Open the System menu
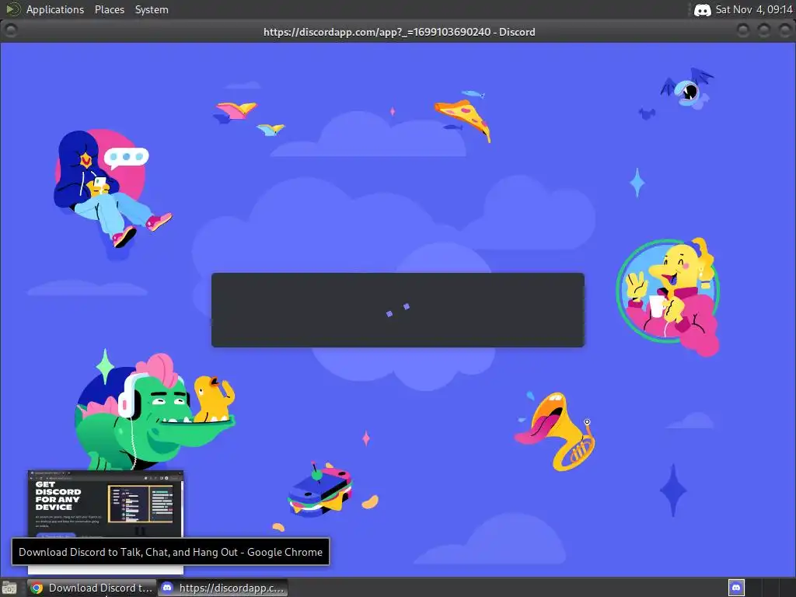 (x=152, y=9)
